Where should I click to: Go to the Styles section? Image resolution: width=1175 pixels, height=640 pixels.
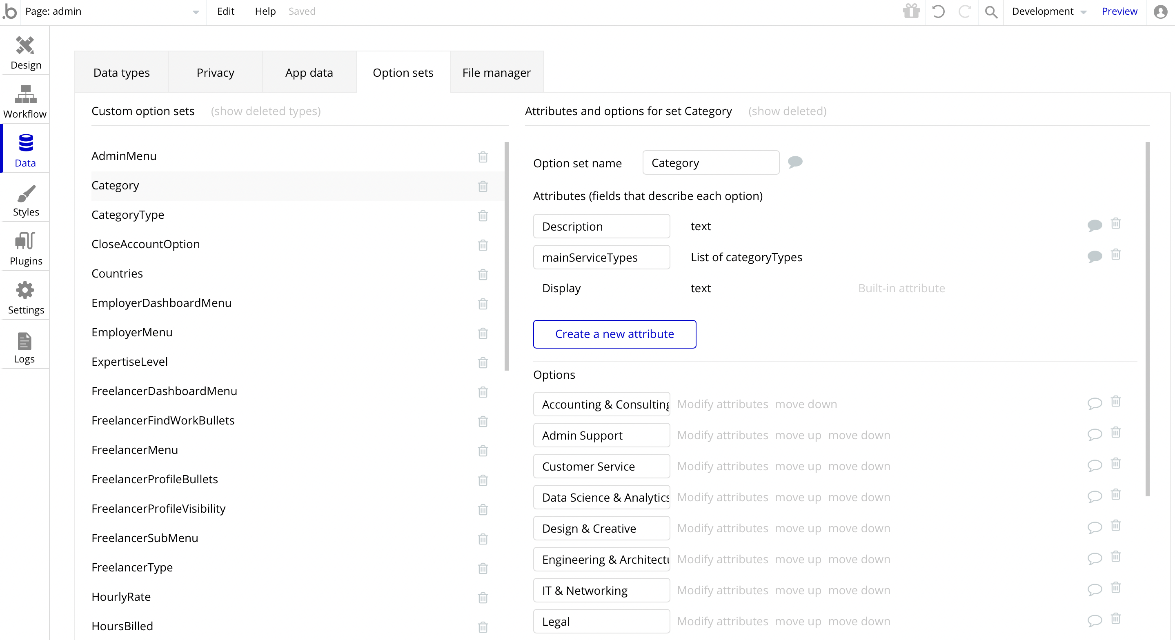pyautogui.click(x=26, y=200)
